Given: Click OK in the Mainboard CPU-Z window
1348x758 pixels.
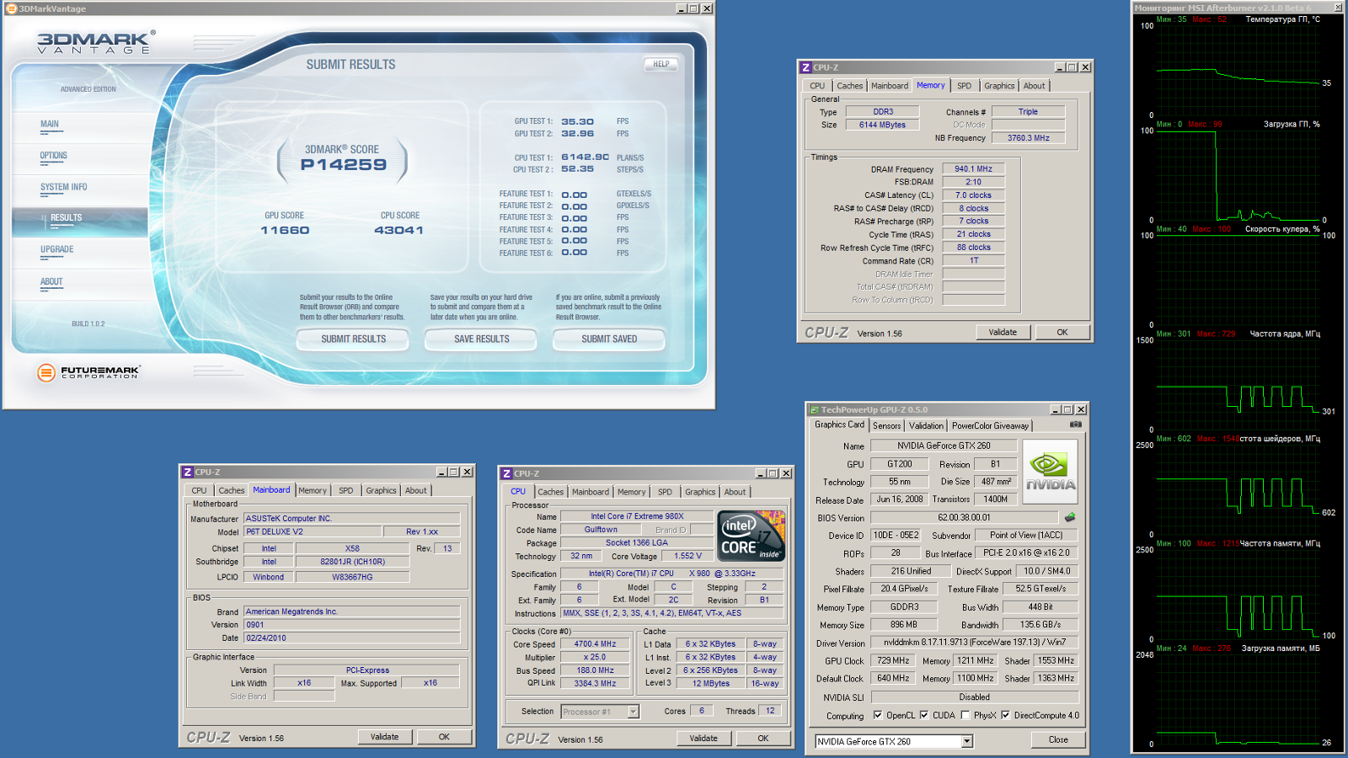Looking at the screenshot, I should tap(444, 737).
